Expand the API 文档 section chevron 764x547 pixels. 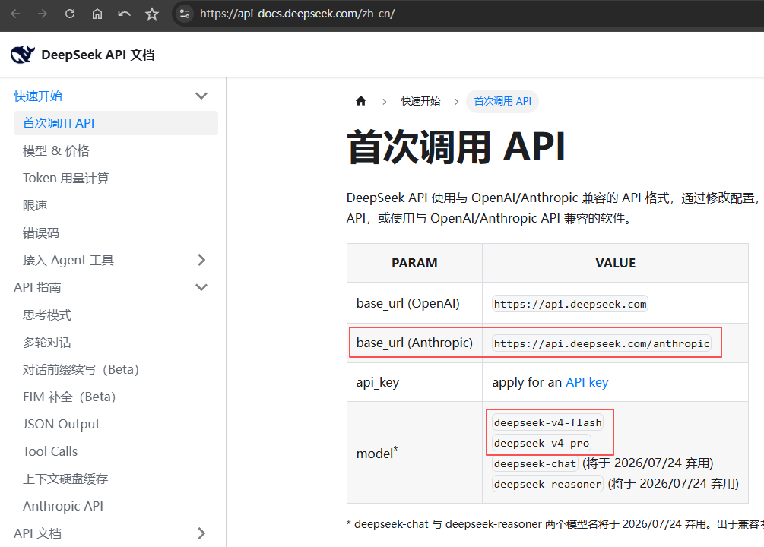click(x=201, y=533)
